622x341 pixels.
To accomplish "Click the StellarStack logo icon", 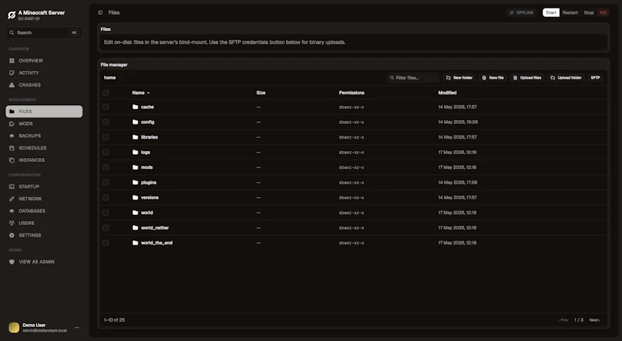I will [x=12, y=15].
